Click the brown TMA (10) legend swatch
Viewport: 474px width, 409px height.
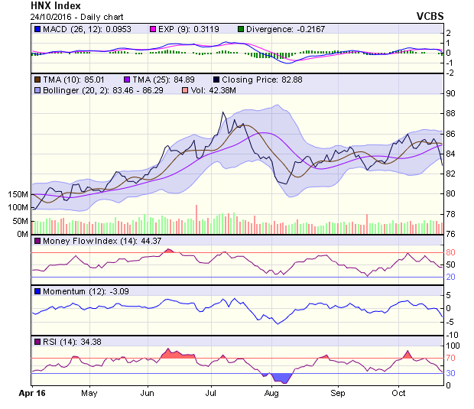(x=37, y=79)
